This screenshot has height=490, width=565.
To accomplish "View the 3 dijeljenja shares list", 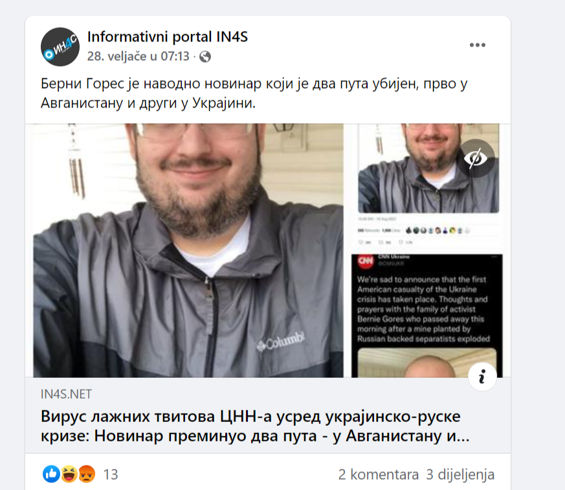I will (x=460, y=474).
